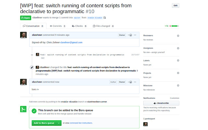Click the green Open status badge

point(26,18)
